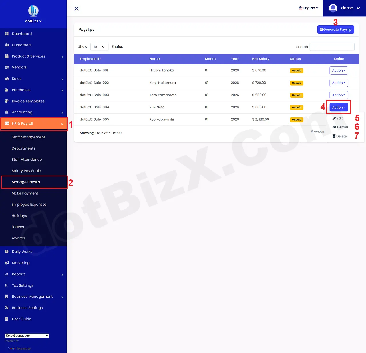
Task: Select Manage Payslip in the sidebar
Action: [26, 182]
